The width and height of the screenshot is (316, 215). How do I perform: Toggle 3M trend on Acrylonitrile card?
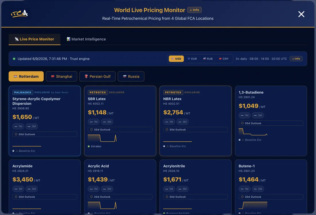(182, 189)
